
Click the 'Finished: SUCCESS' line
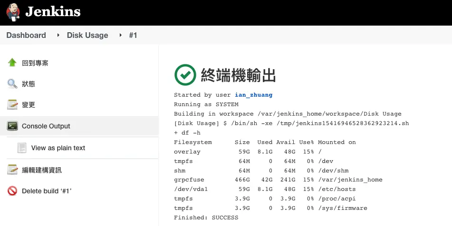click(206, 217)
